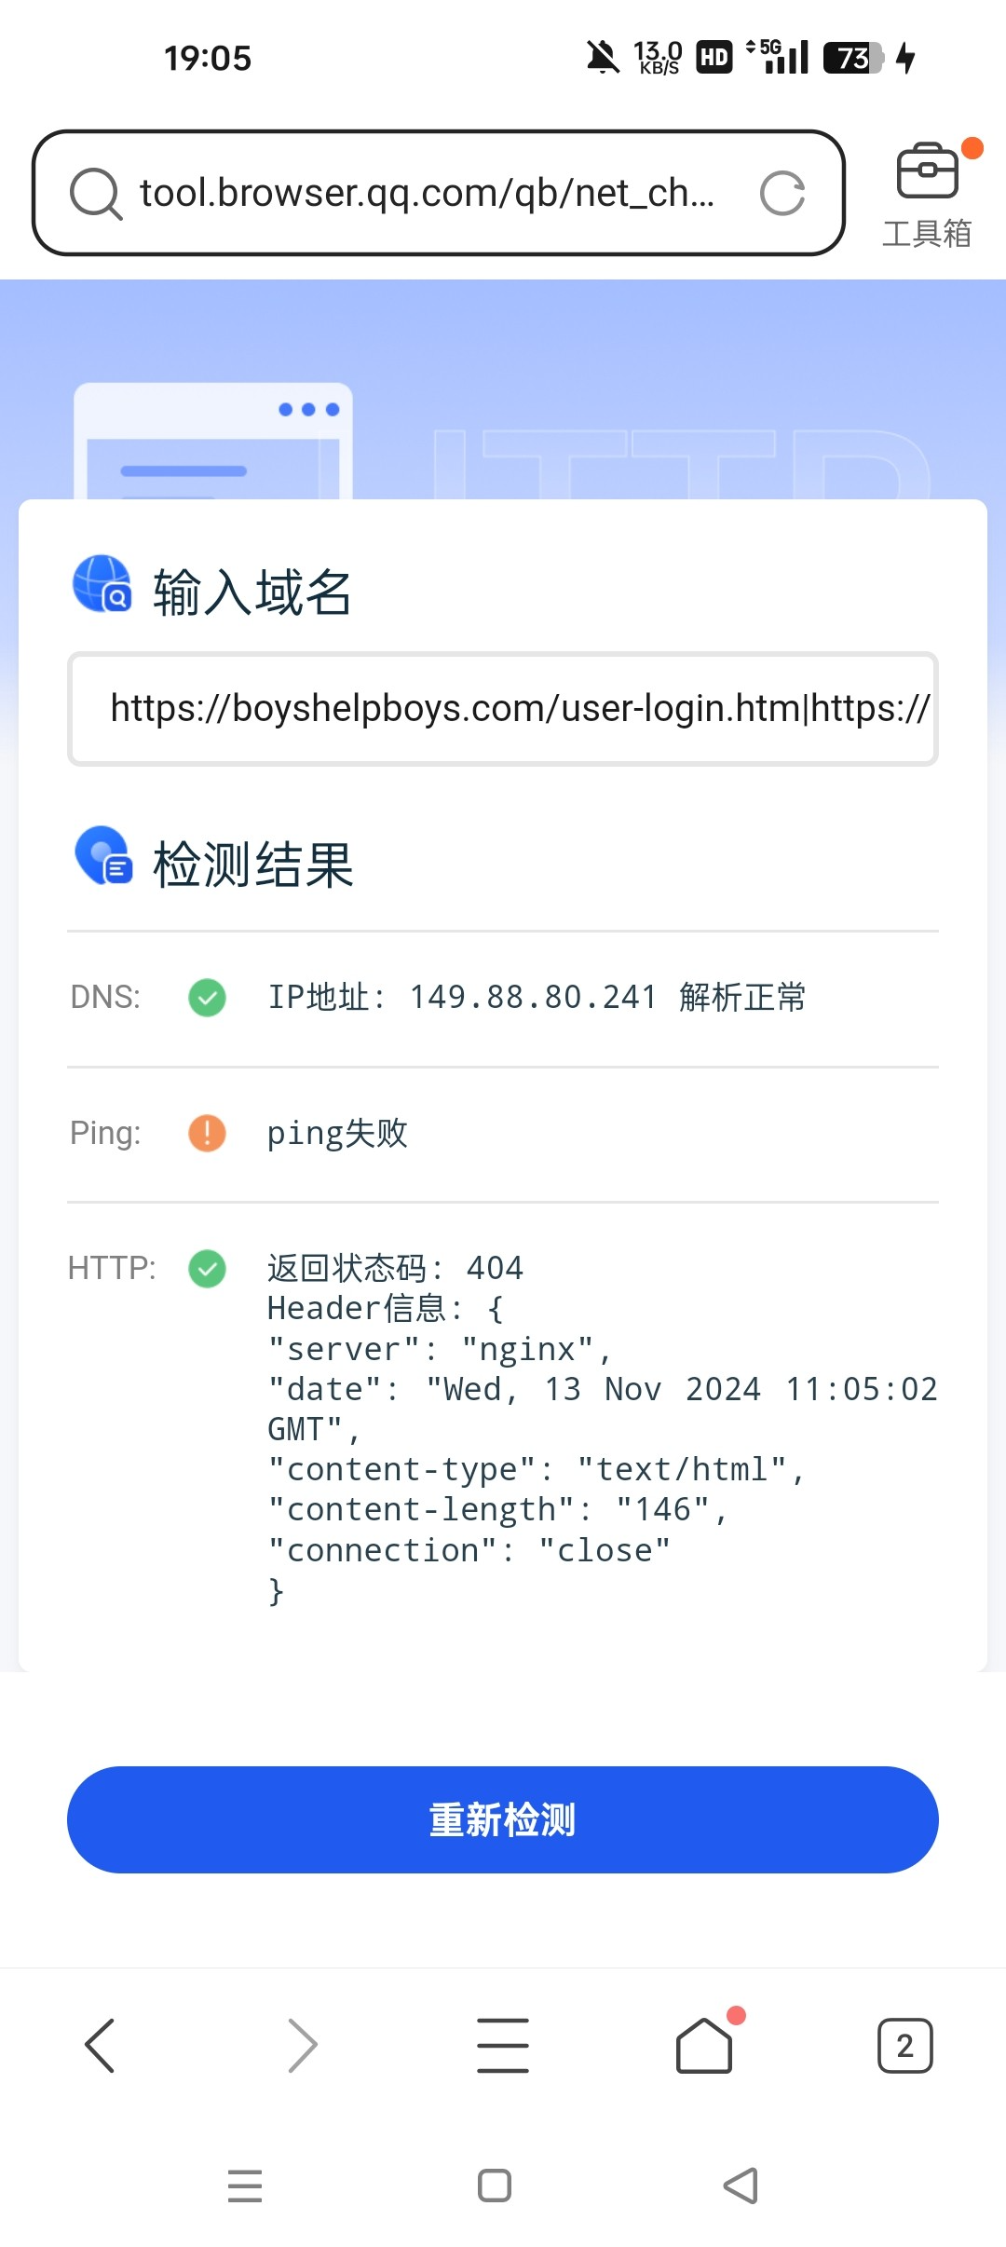Open the browser hamburger menu
This screenshot has width=1006, height=2247.
(x=503, y=2046)
